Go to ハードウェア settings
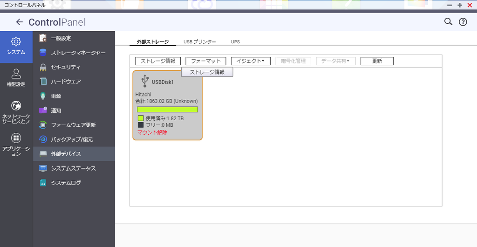Screen dimensions: 477x247 (74, 82)
